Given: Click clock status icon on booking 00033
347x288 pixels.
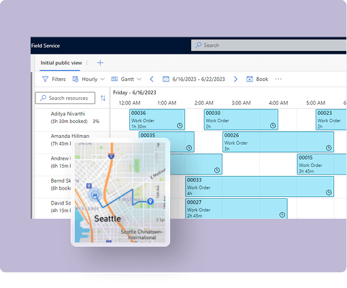Looking at the screenshot, I should pyautogui.click(x=329, y=192).
